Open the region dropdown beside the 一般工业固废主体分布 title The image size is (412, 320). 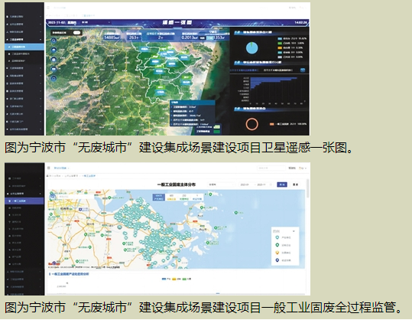[222, 184]
